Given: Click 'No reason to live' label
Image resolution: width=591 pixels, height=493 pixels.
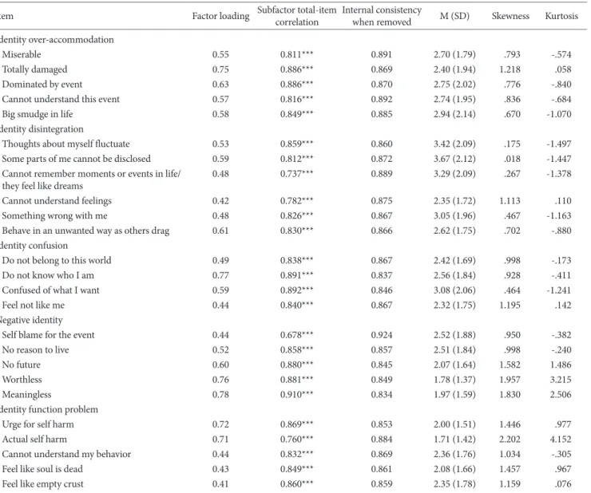Looking at the screenshot, I should (x=35, y=350).
